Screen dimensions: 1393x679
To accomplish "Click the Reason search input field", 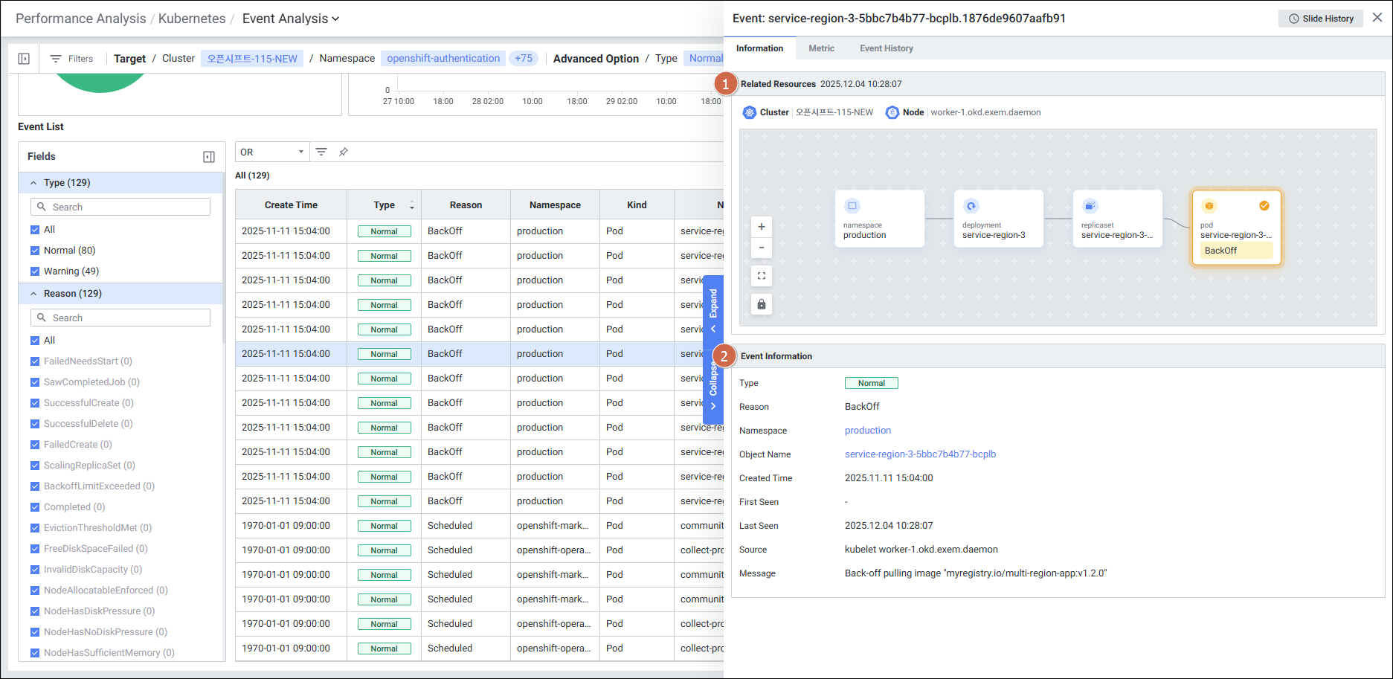I will click(x=120, y=318).
